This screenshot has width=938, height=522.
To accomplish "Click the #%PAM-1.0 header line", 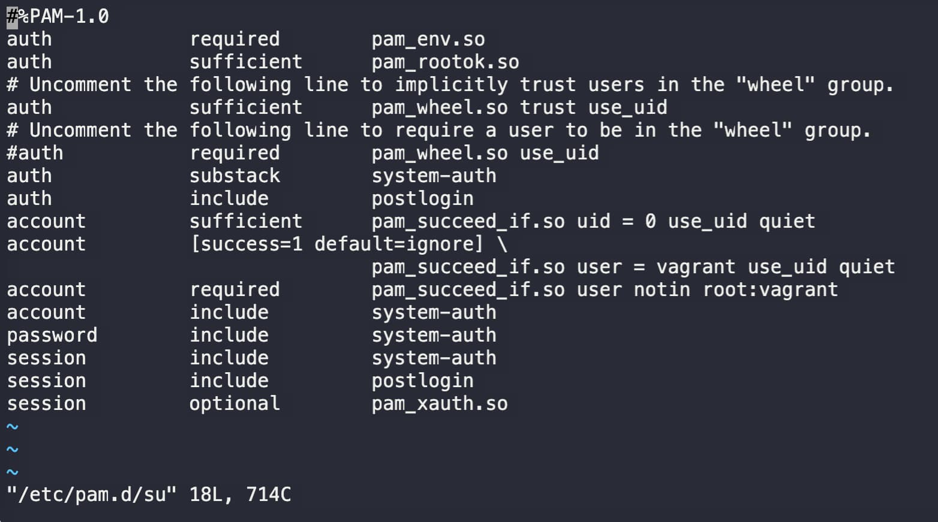I will 58,16.
